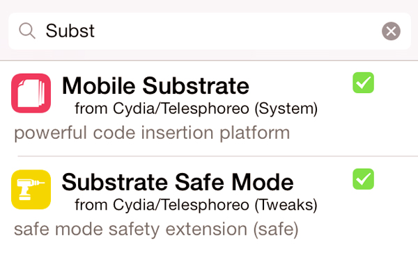418x257 pixels.
Task: Open the pink Mobile Substrate package icon
Action: [x=31, y=93]
